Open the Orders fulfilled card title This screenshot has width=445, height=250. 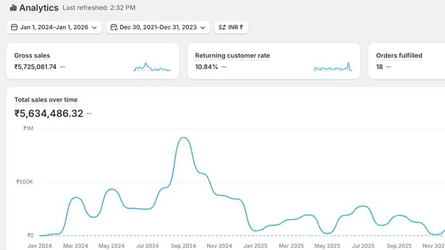(x=399, y=55)
